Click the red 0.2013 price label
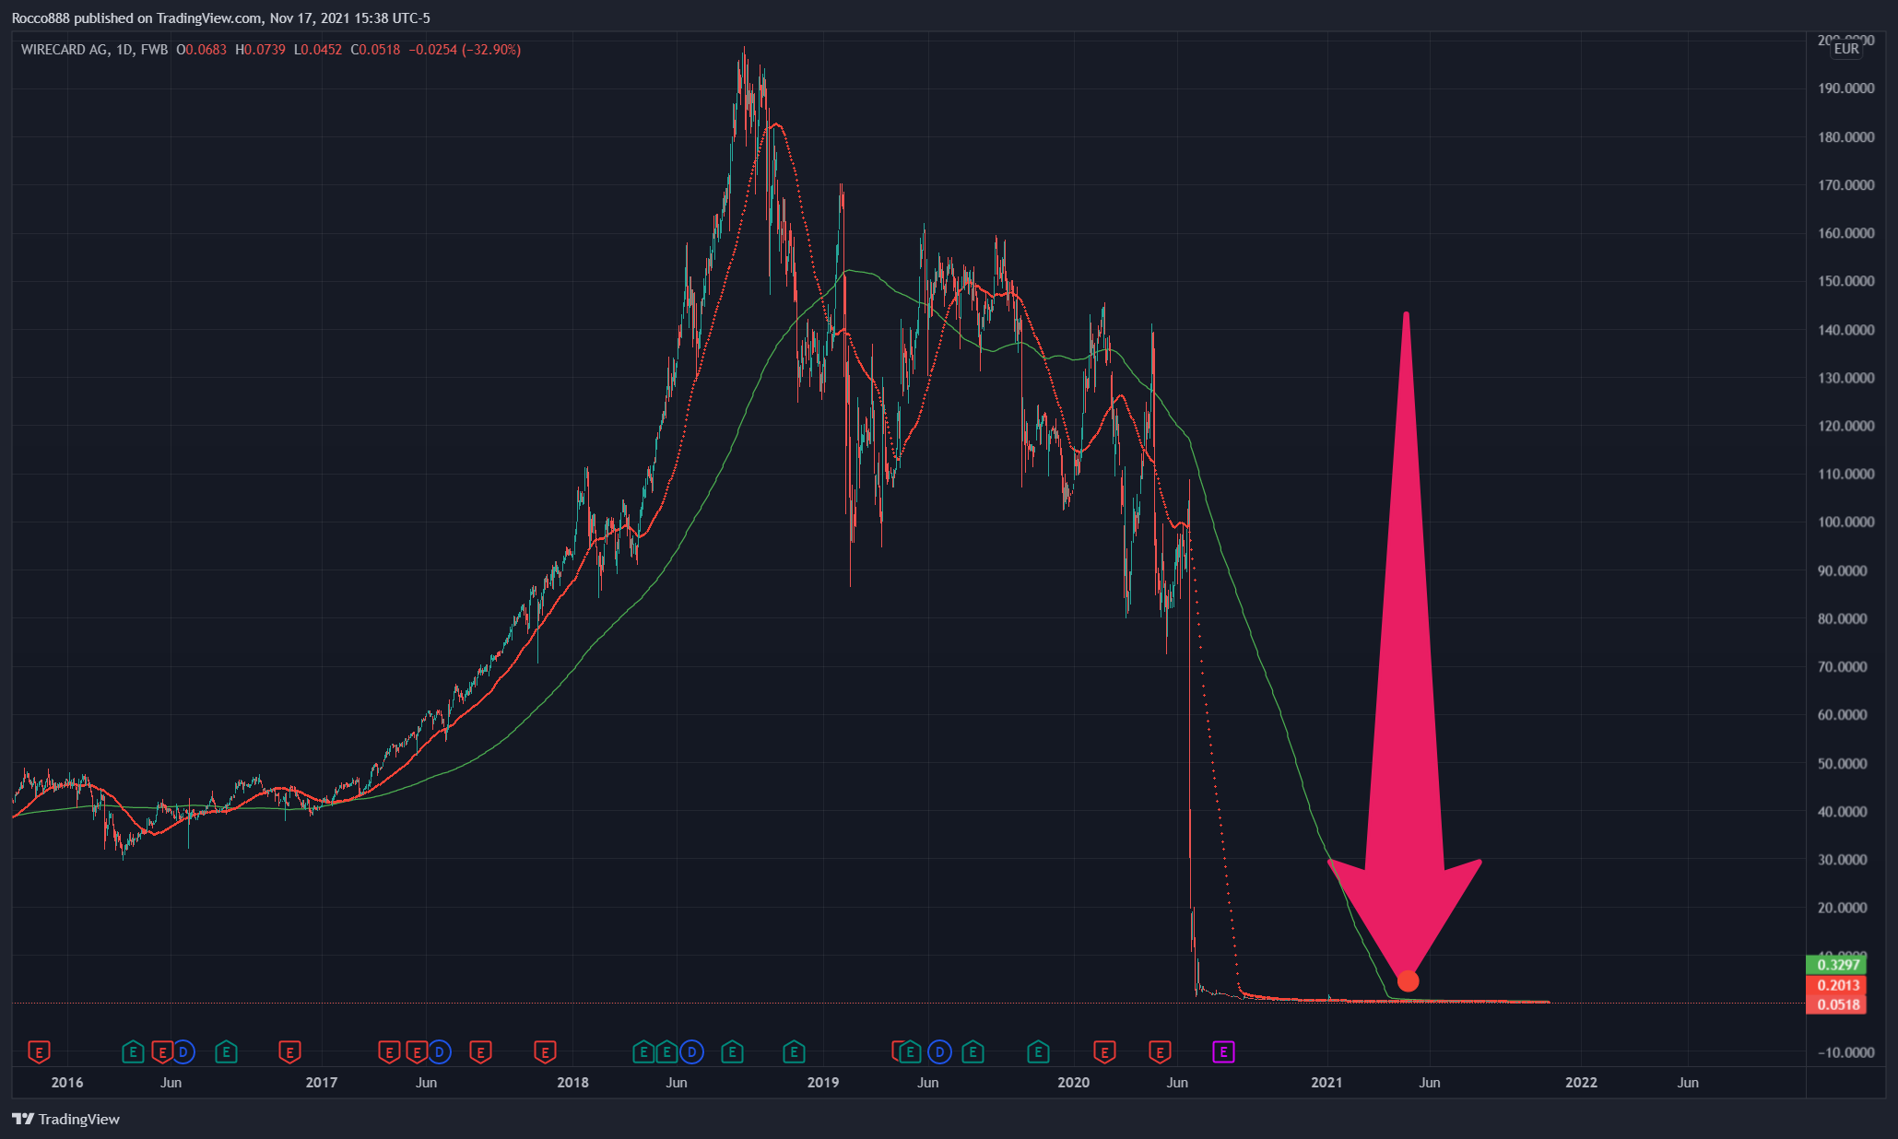Screen dimensions: 1898x1139 [1836, 985]
